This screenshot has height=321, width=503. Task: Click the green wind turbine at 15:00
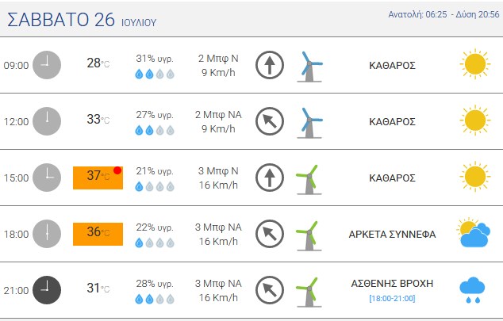tap(309, 179)
